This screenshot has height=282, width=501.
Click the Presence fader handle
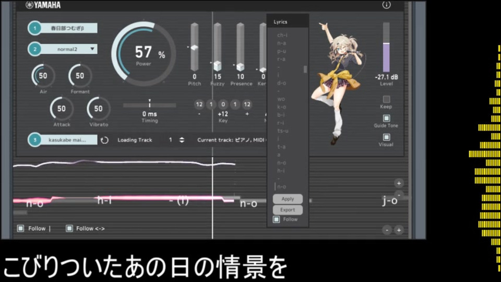pos(240,66)
